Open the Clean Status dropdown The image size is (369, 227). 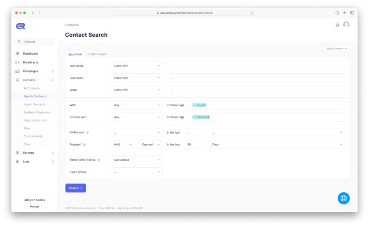[137, 172]
